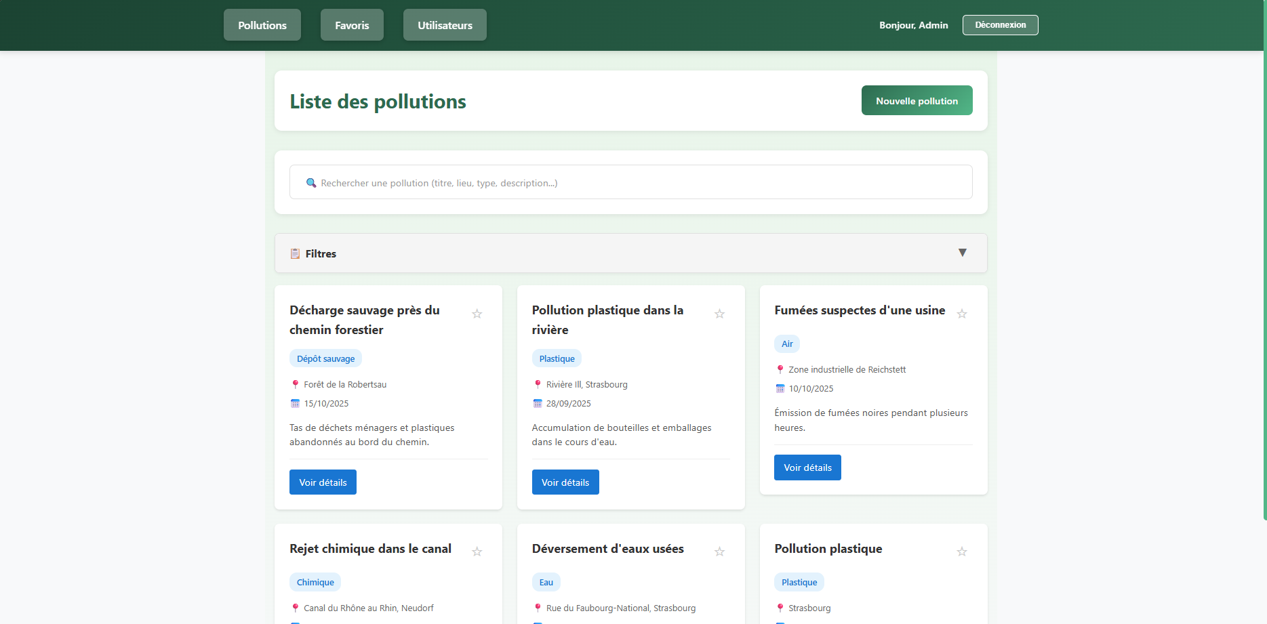1267x624 pixels.
Task: Click the Plastique tag on the rivière card
Action: [557, 358]
